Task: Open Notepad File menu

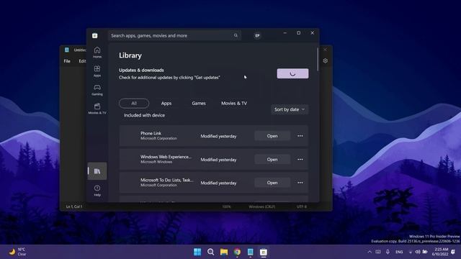Action: click(67, 61)
